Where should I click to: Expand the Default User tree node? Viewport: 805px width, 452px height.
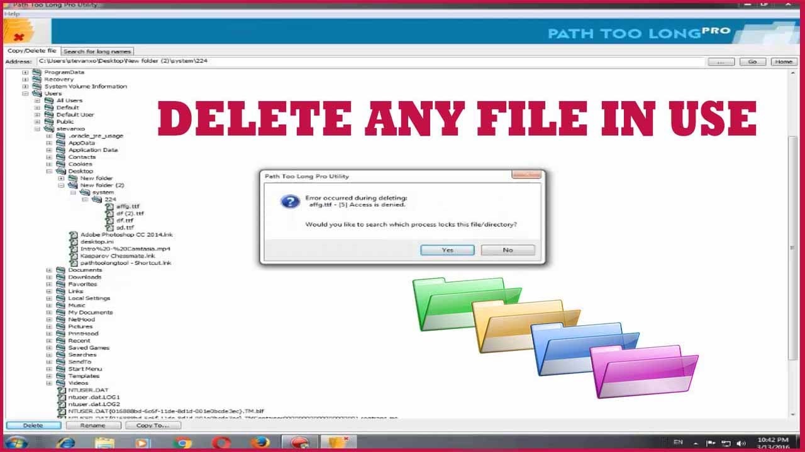(38, 115)
